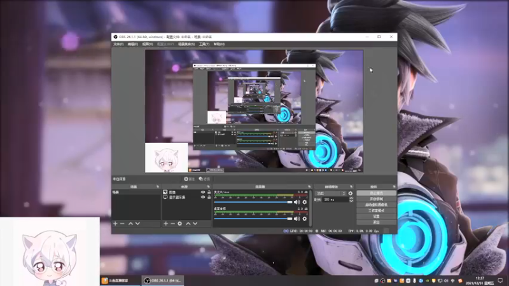Open the Edit menu
509x286 pixels.
click(132, 44)
